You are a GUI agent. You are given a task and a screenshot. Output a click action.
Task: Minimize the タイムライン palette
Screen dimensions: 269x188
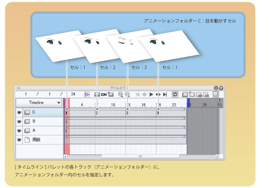[x=216, y=88]
